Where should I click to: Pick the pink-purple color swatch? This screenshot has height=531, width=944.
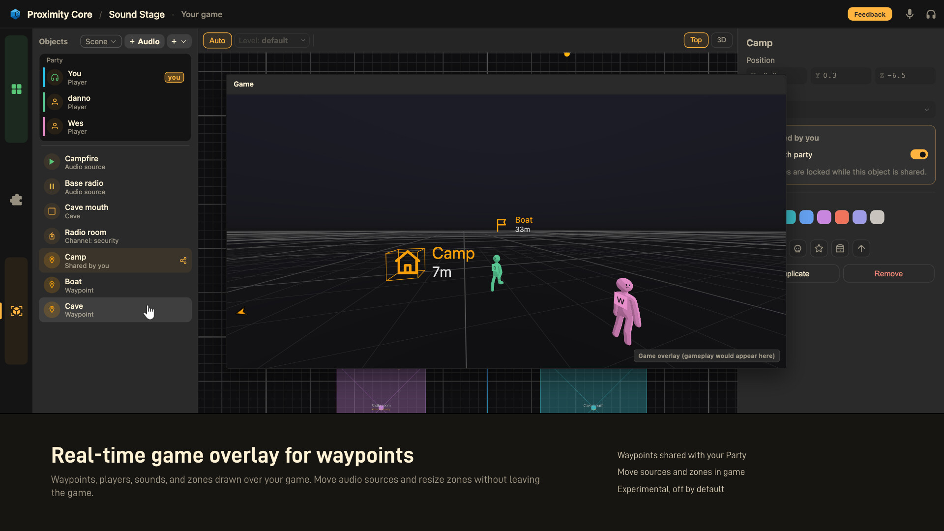(824, 217)
